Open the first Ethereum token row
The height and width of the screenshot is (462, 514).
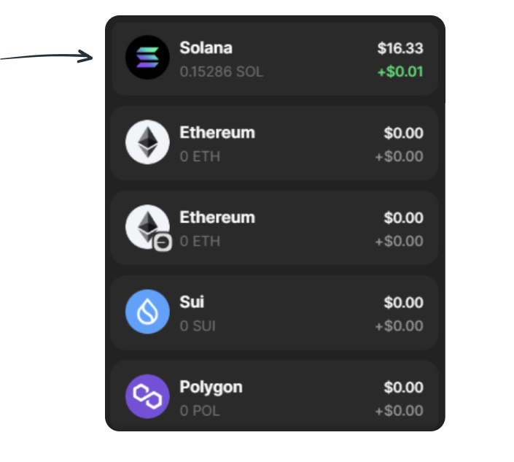pyautogui.click(x=275, y=143)
